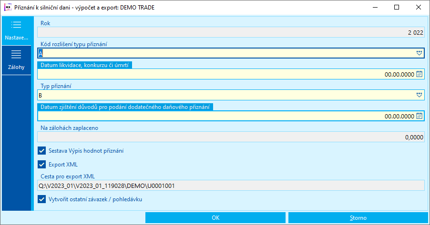
Task: Expand Kód rozlišení typu přiznání dropdown
Action: pyautogui.click(x=420, y=53)
